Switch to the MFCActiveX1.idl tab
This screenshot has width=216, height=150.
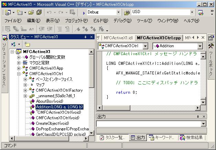(x=118, y=38)
